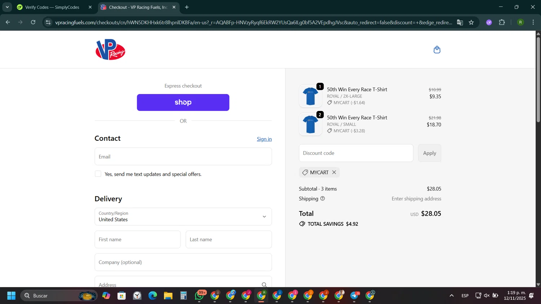Click the Sign in link
The width and height of the screenshot is (541, 304).
(264, 139)
